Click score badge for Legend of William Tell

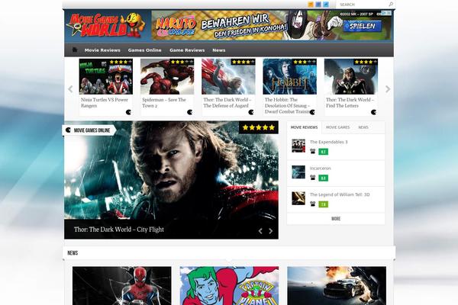[x=323, y=204]
